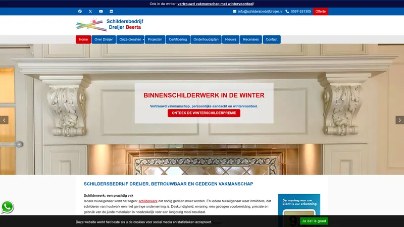The width and height of the screenshot is (404, 227).
Task: Open the Nieuws menu item
Action: 231,39
